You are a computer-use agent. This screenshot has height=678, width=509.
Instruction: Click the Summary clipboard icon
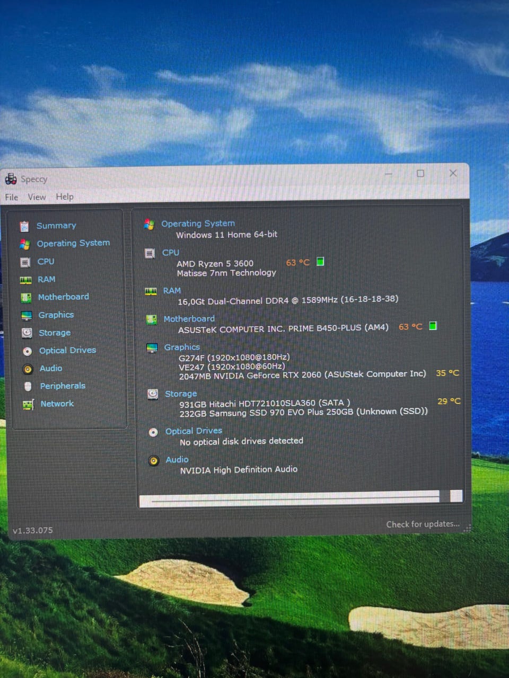tap(24, 226)
